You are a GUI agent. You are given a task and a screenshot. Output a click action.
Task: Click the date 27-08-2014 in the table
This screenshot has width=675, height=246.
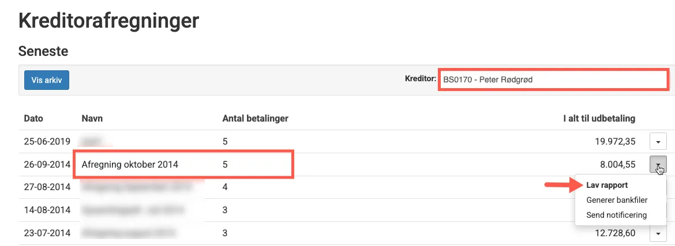47,187
